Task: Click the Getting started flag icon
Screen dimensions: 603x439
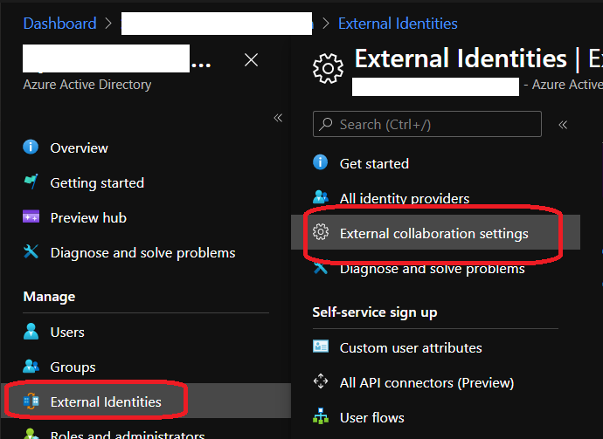Action: pyautogui.click(x=31, y=182)
